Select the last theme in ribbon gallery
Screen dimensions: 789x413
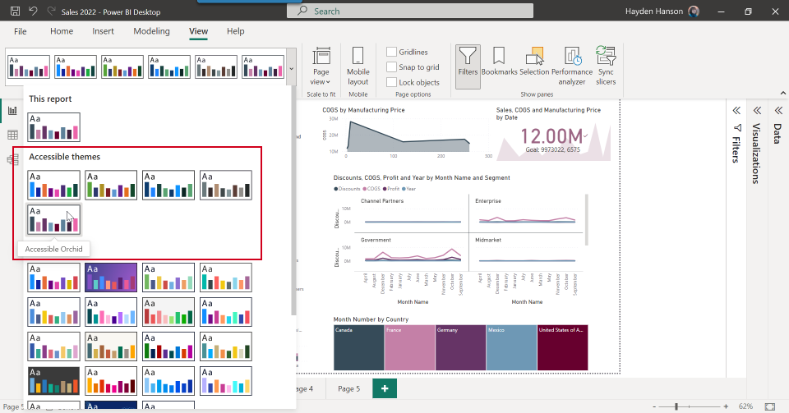pyautogui.click(x=263, y=67)
